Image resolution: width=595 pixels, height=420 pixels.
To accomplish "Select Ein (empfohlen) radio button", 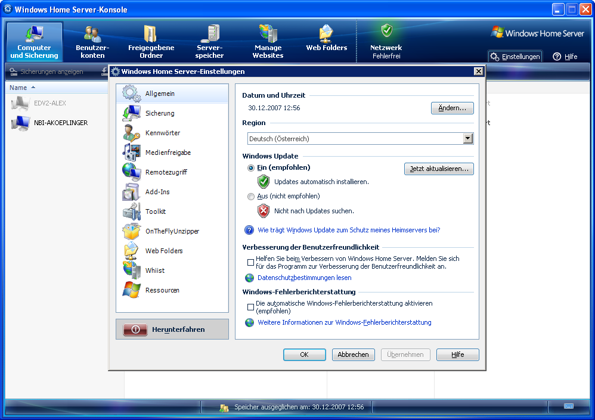I will tap(251, 168).
